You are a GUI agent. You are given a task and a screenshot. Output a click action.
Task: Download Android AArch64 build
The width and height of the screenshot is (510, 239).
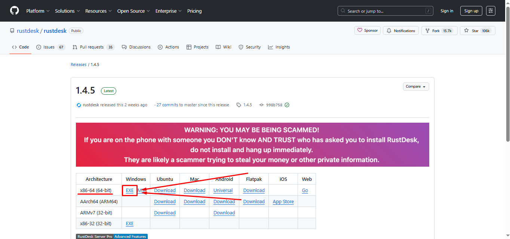(224, 202)
